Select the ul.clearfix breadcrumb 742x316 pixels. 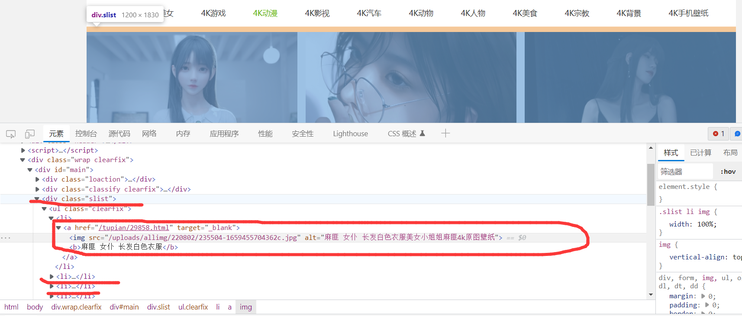click(193, 307)
